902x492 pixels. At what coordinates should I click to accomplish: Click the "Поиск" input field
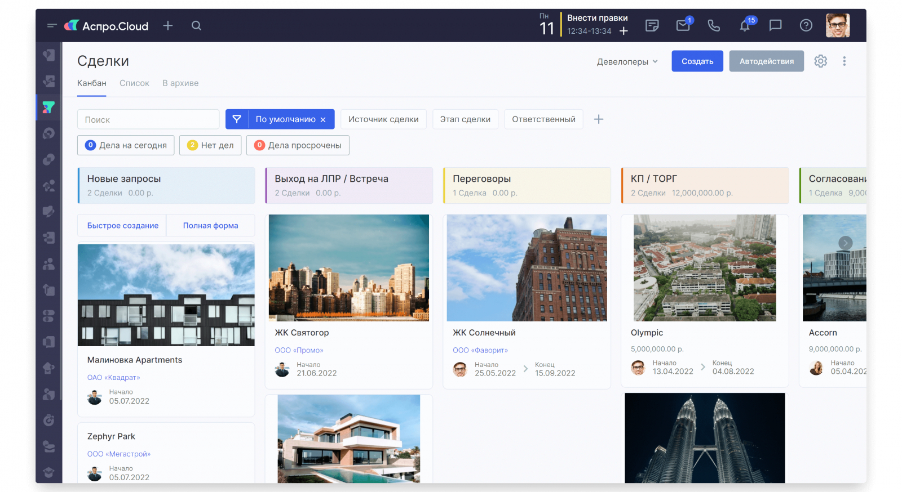148,119
